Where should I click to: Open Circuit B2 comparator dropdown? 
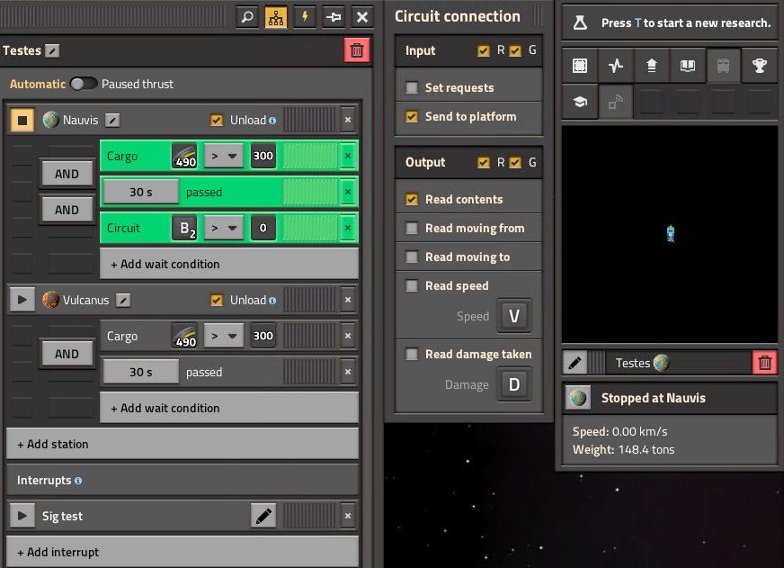(x=224, y=228)
